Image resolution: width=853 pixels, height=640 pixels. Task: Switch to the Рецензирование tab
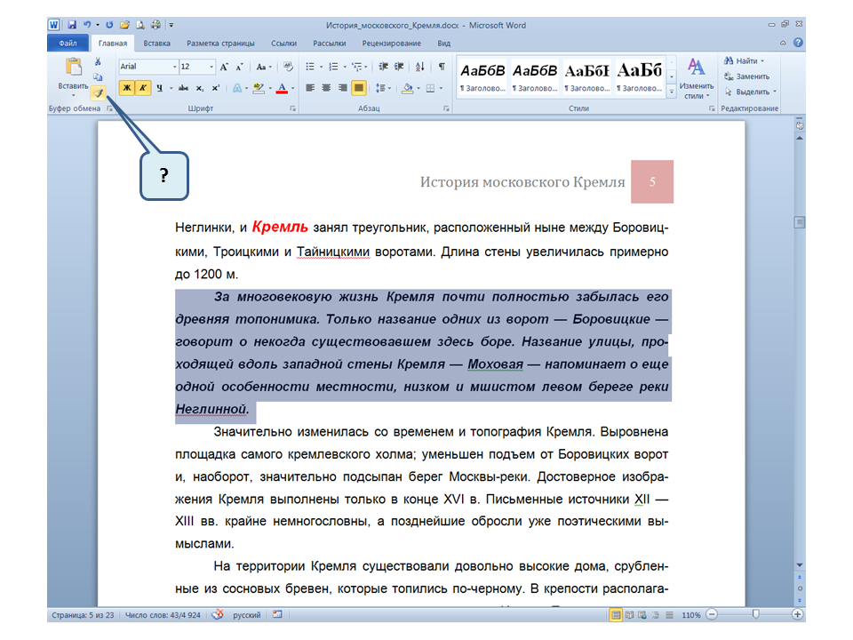tap(392, 43)
